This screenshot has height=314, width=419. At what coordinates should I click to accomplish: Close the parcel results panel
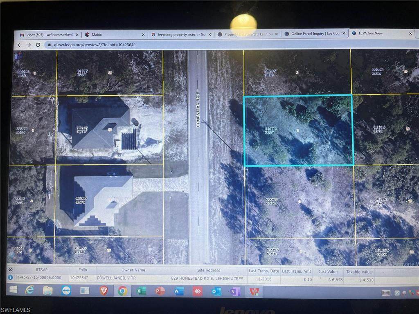[10, 270]
